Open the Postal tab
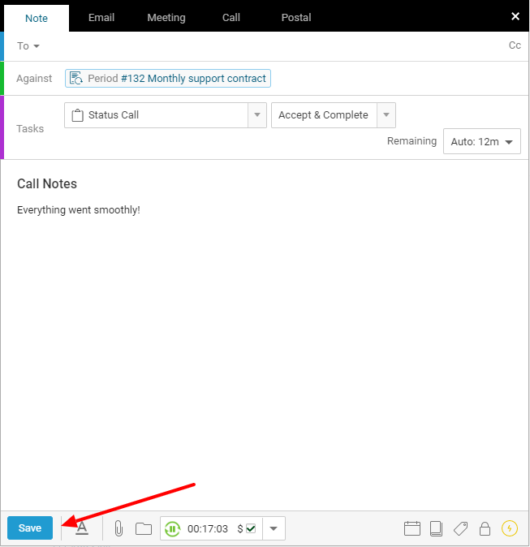 click(x=296, y=17)
